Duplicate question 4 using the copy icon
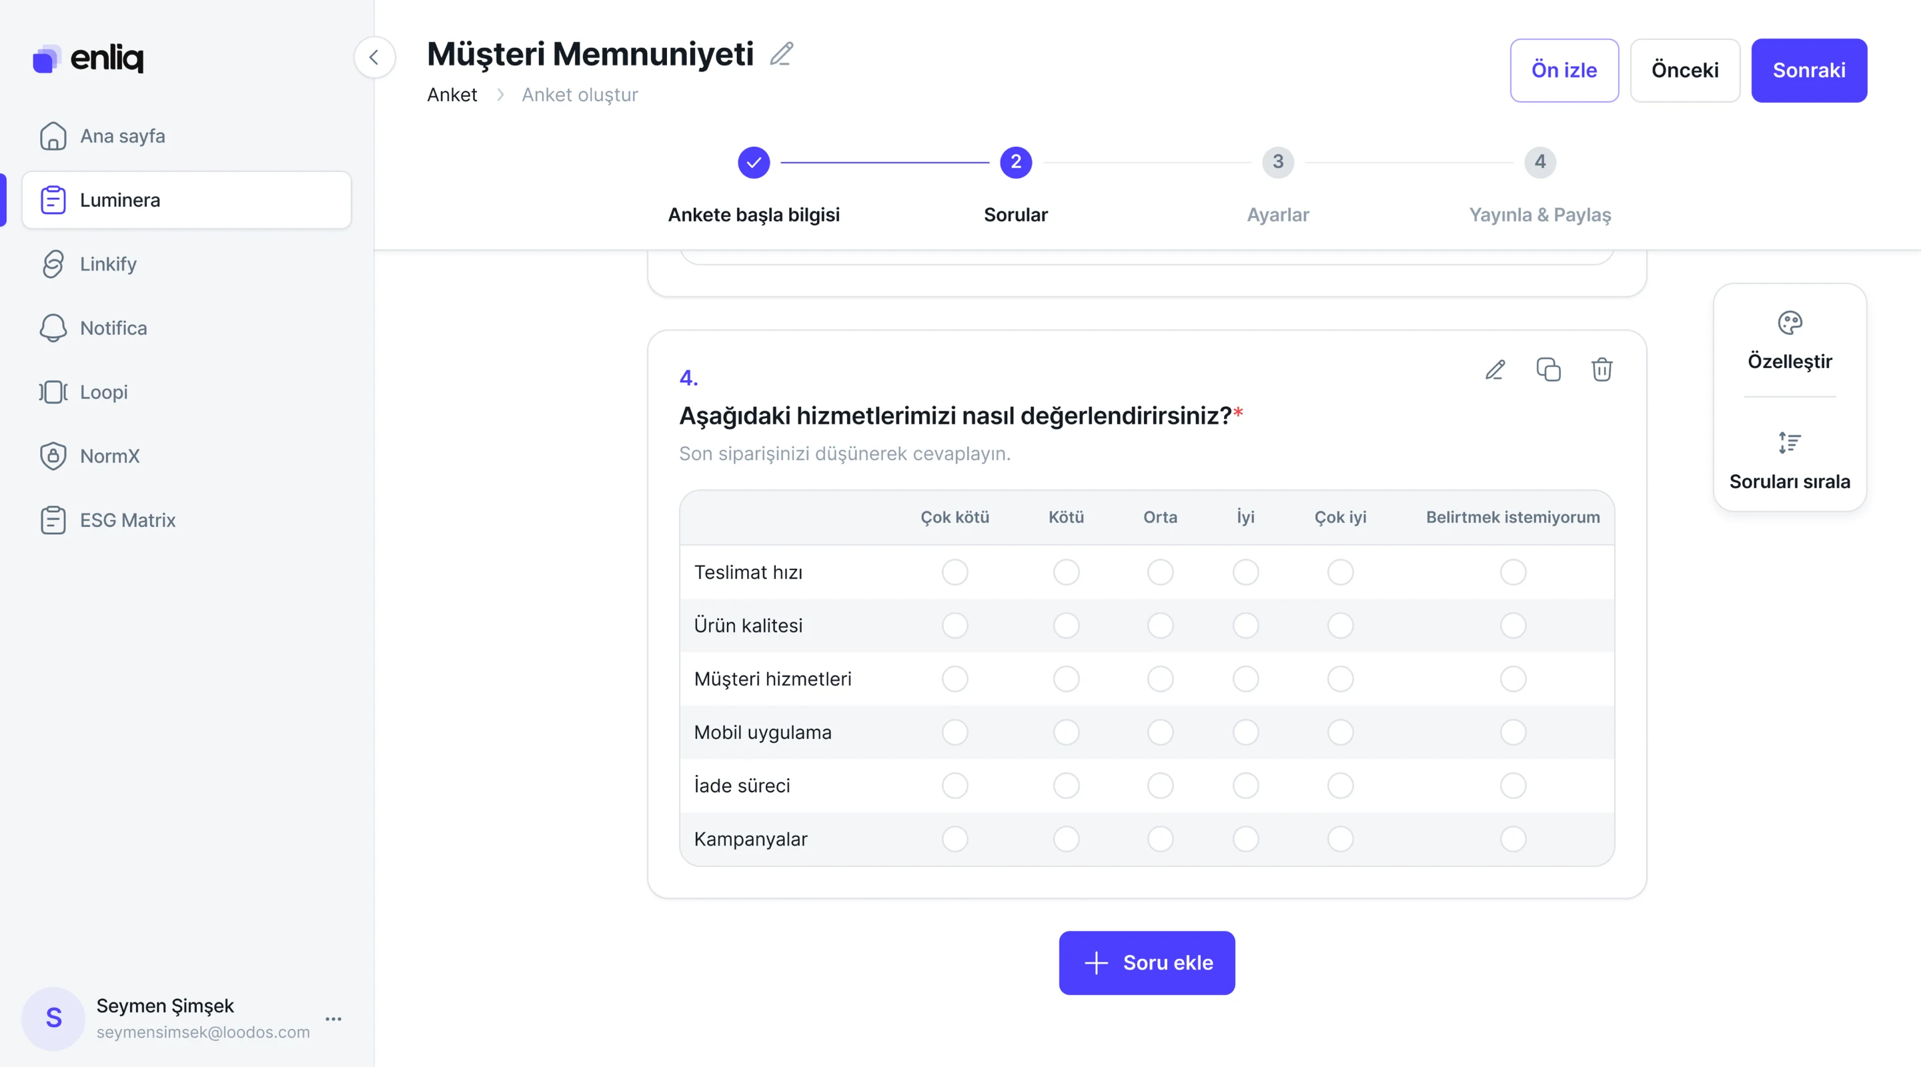 1548,370
